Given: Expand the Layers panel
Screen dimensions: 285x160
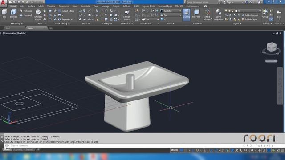Looking at the screenshot, I should pos(237,24).
